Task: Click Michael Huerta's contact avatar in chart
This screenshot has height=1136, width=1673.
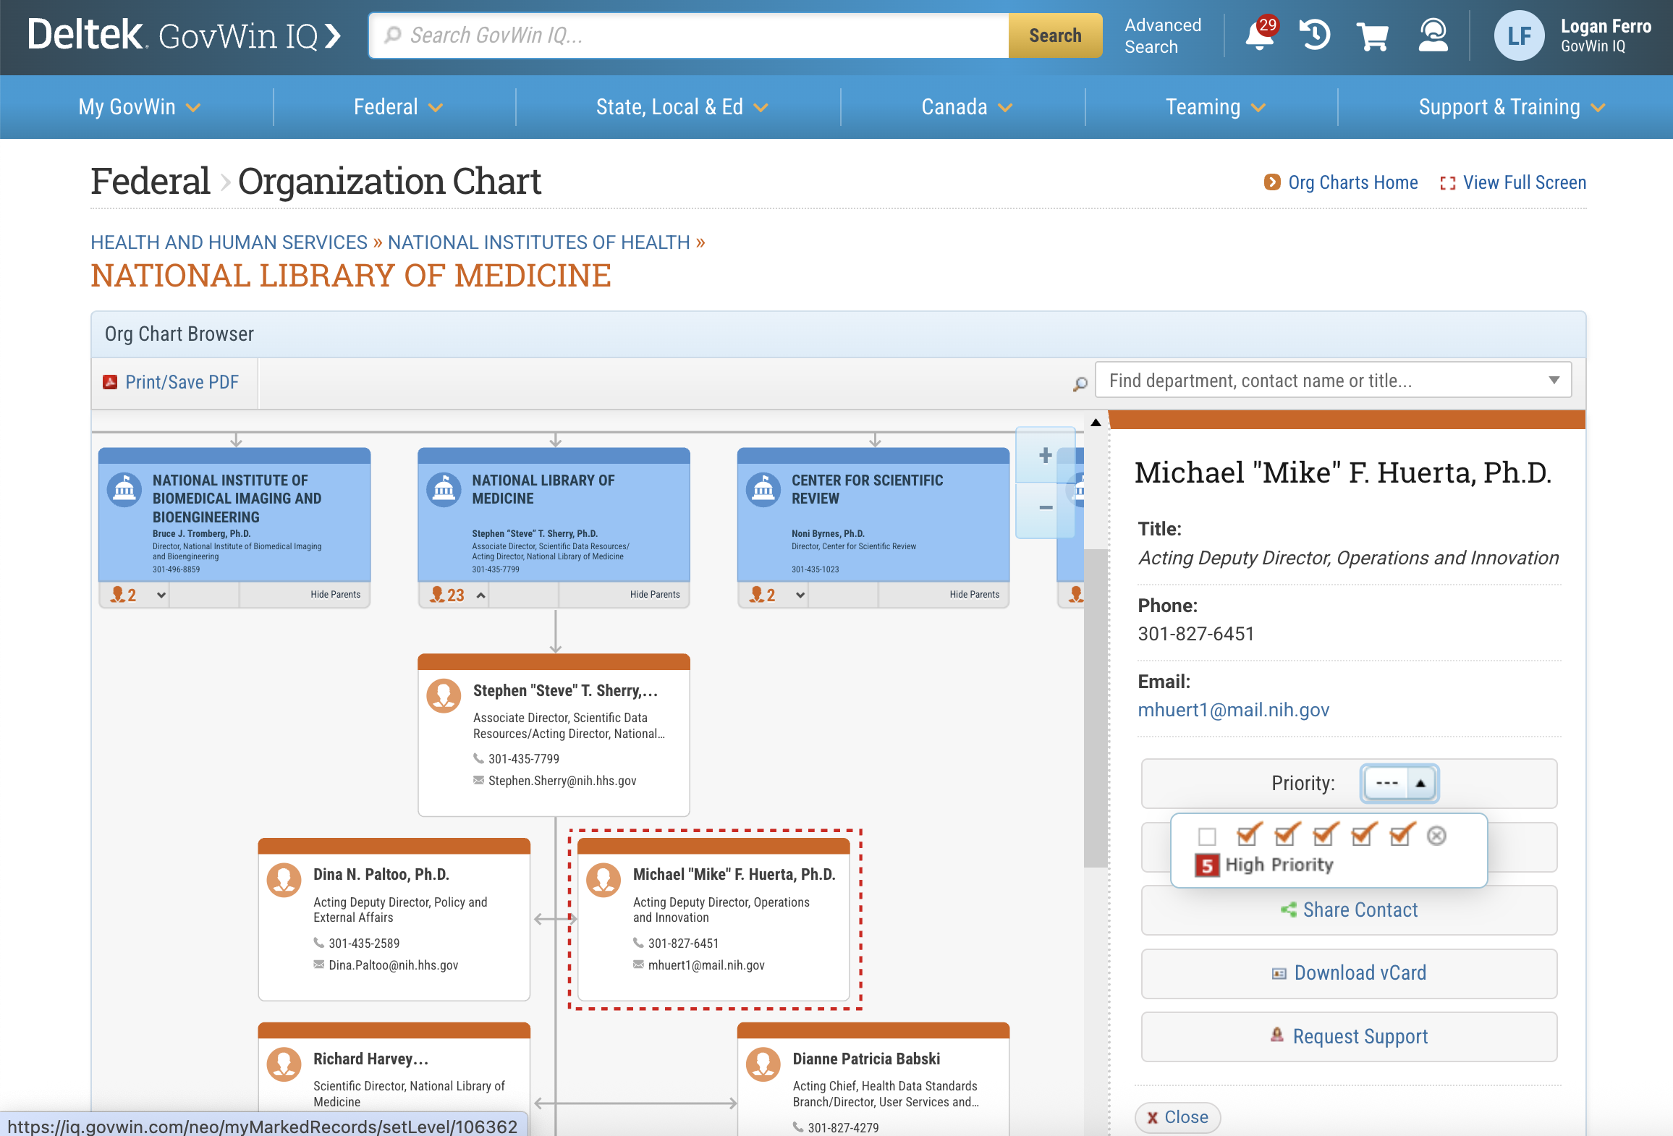Action: coord(603,880)
